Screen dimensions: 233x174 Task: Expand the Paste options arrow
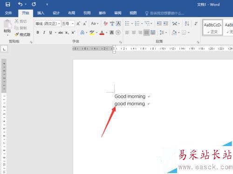point(7,35)
